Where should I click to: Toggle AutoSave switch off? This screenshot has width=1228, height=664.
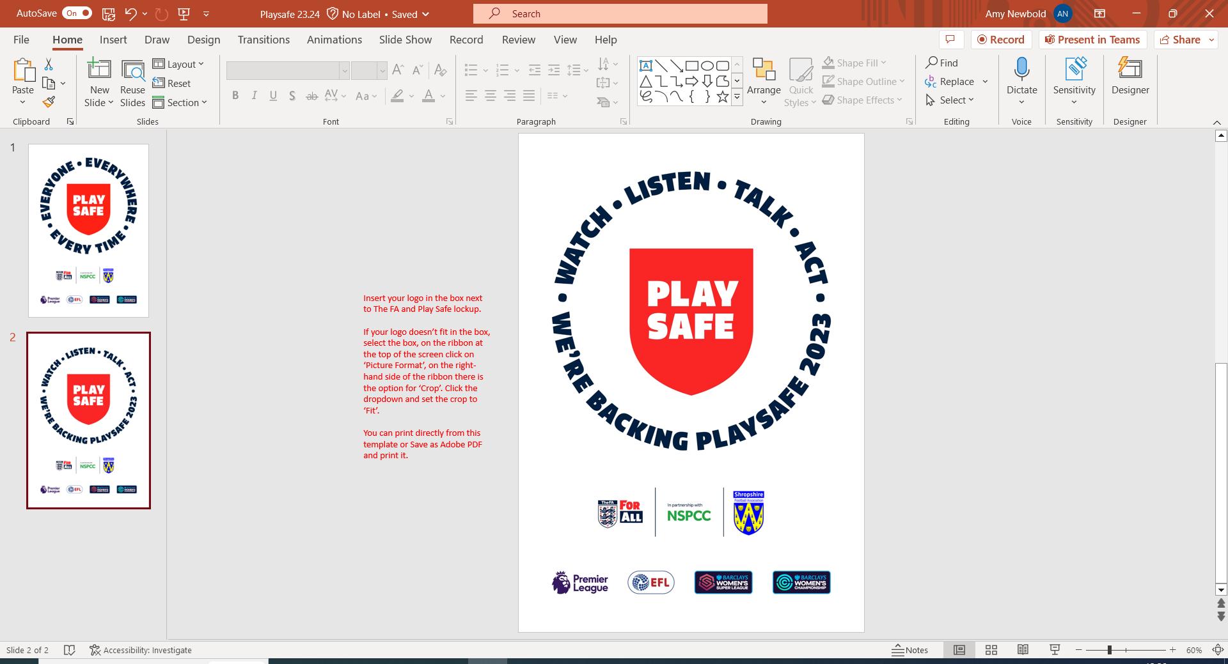tap(78, 13)
